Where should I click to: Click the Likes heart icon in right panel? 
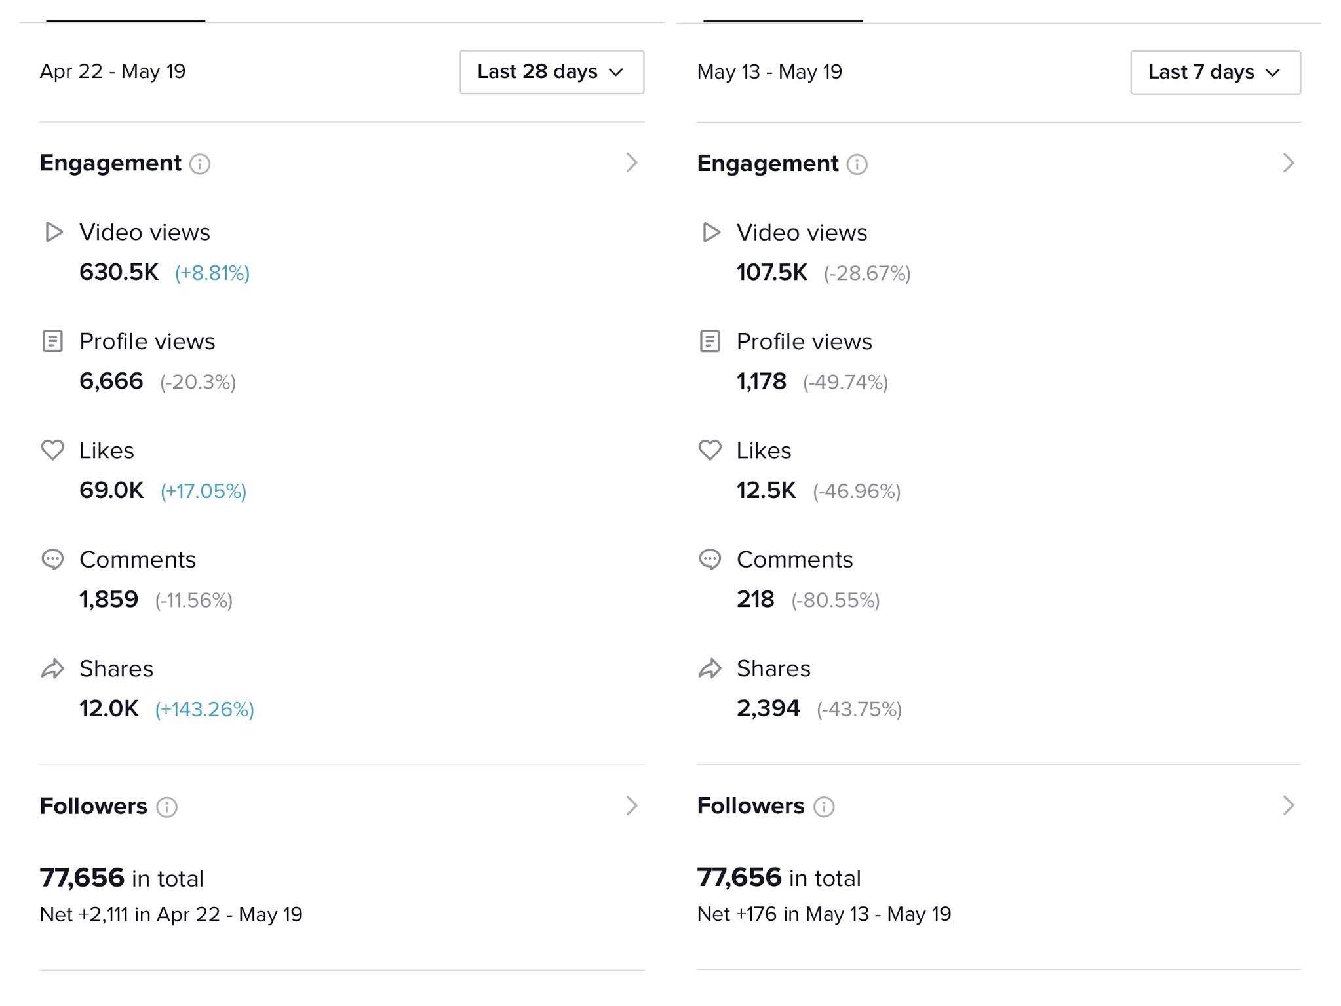tap(710, 450)
